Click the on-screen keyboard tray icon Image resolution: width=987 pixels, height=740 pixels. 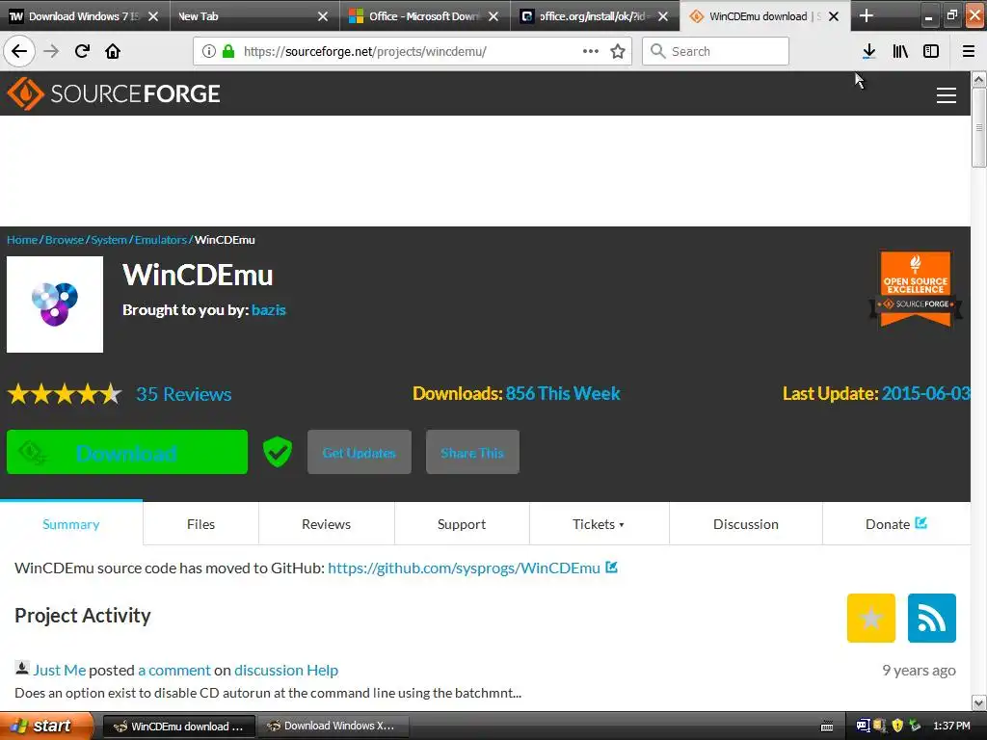[827, 727]
